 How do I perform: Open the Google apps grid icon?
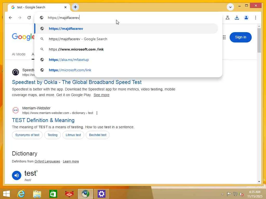coord(224,37)
